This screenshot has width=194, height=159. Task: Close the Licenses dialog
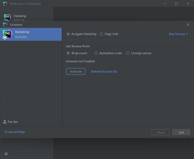pos(188,25)
